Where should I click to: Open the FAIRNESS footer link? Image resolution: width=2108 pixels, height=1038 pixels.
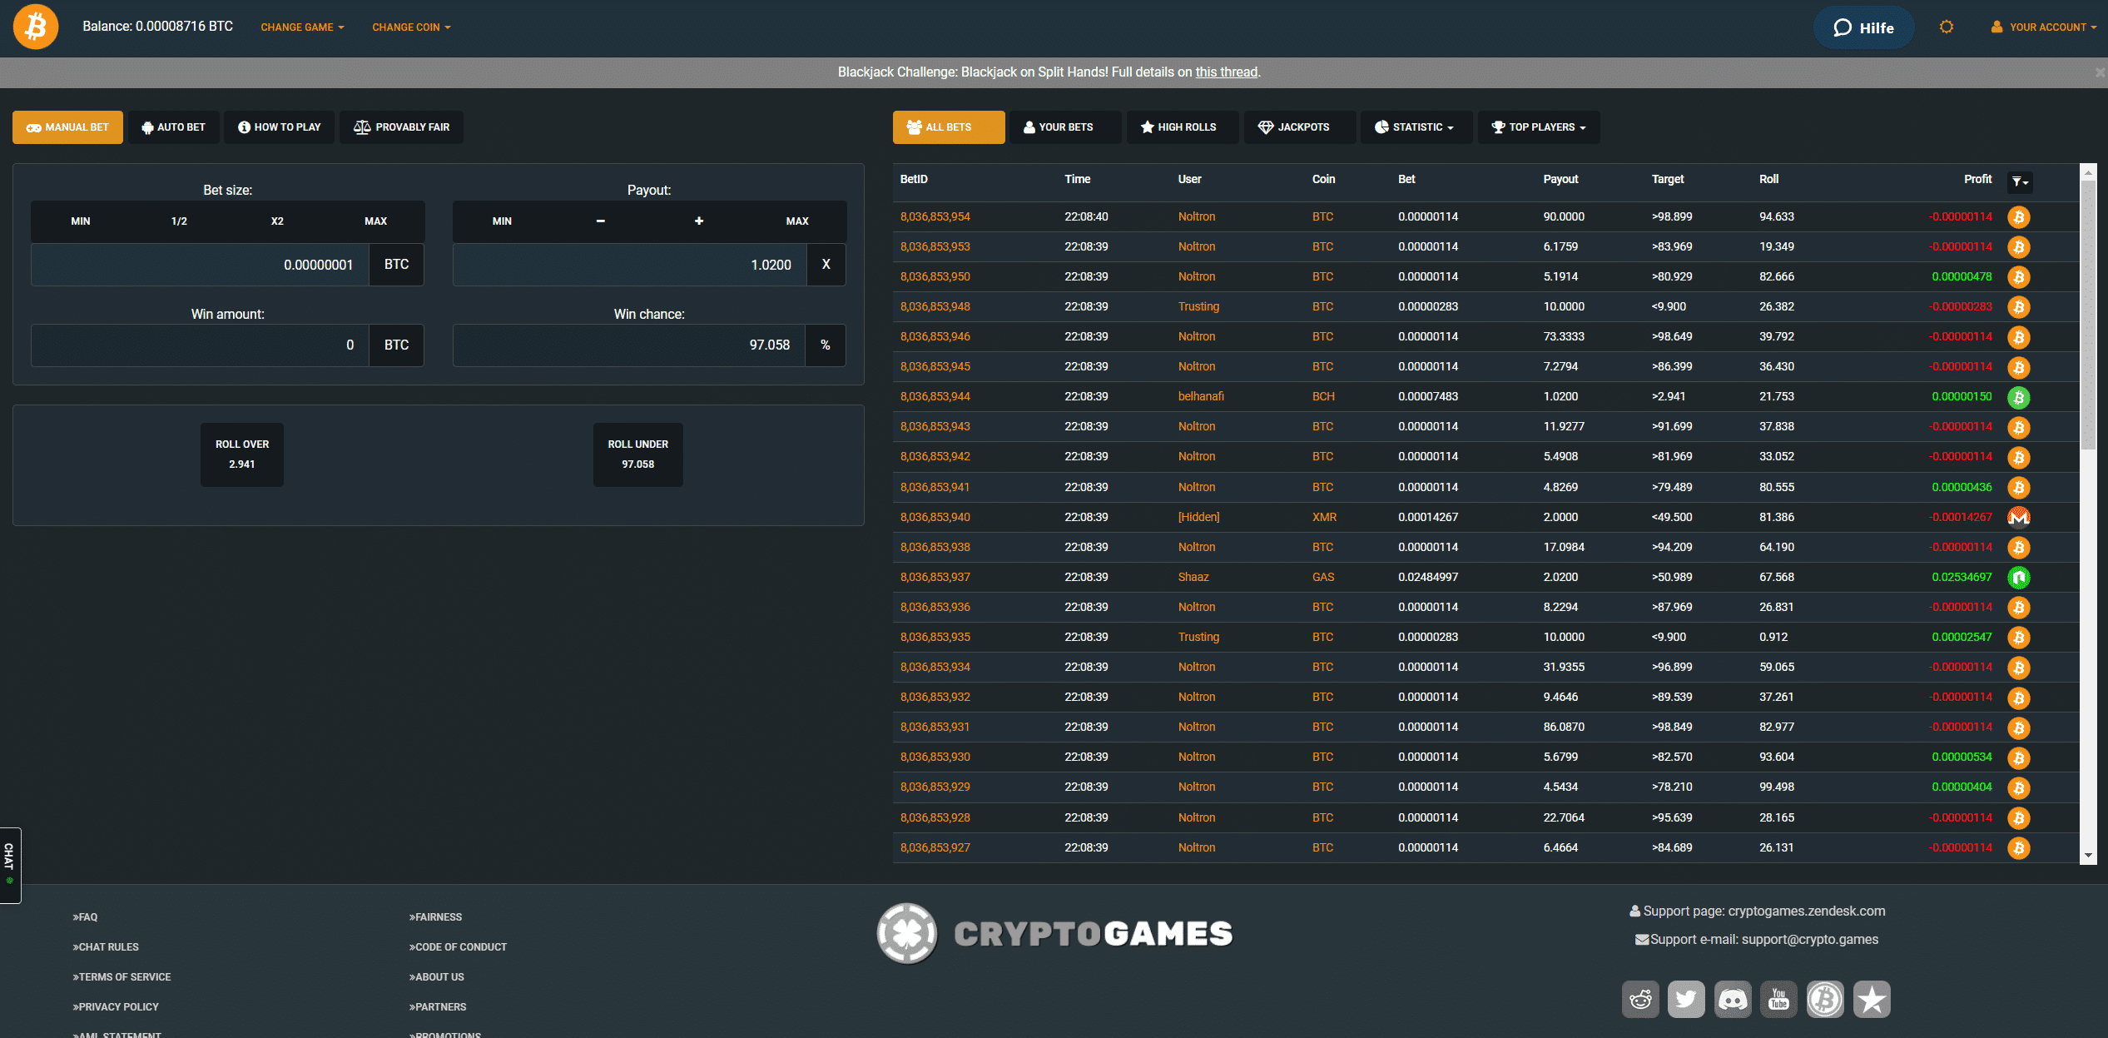click(x=435, y=917)
